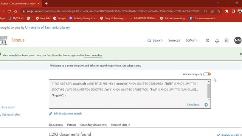Open the Google bookmark
The image size is (242, 136).
(59, 18)
